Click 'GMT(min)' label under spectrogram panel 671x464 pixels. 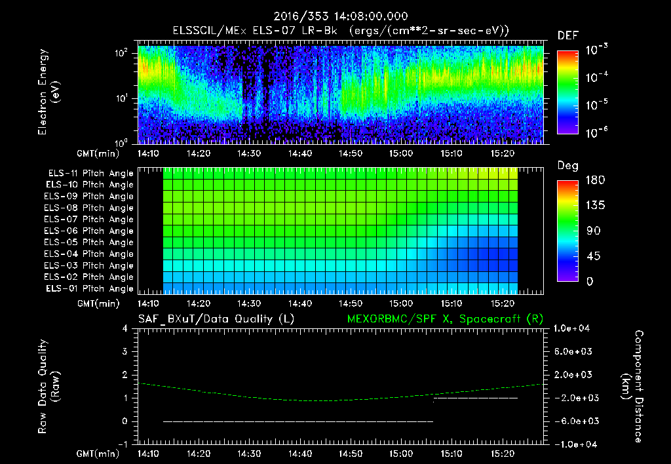pos(98,154)
